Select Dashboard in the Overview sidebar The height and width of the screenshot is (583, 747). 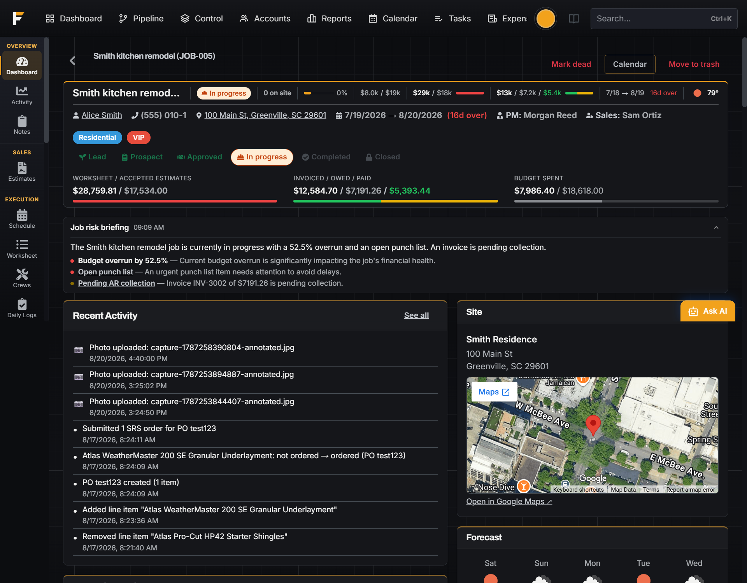22,66
